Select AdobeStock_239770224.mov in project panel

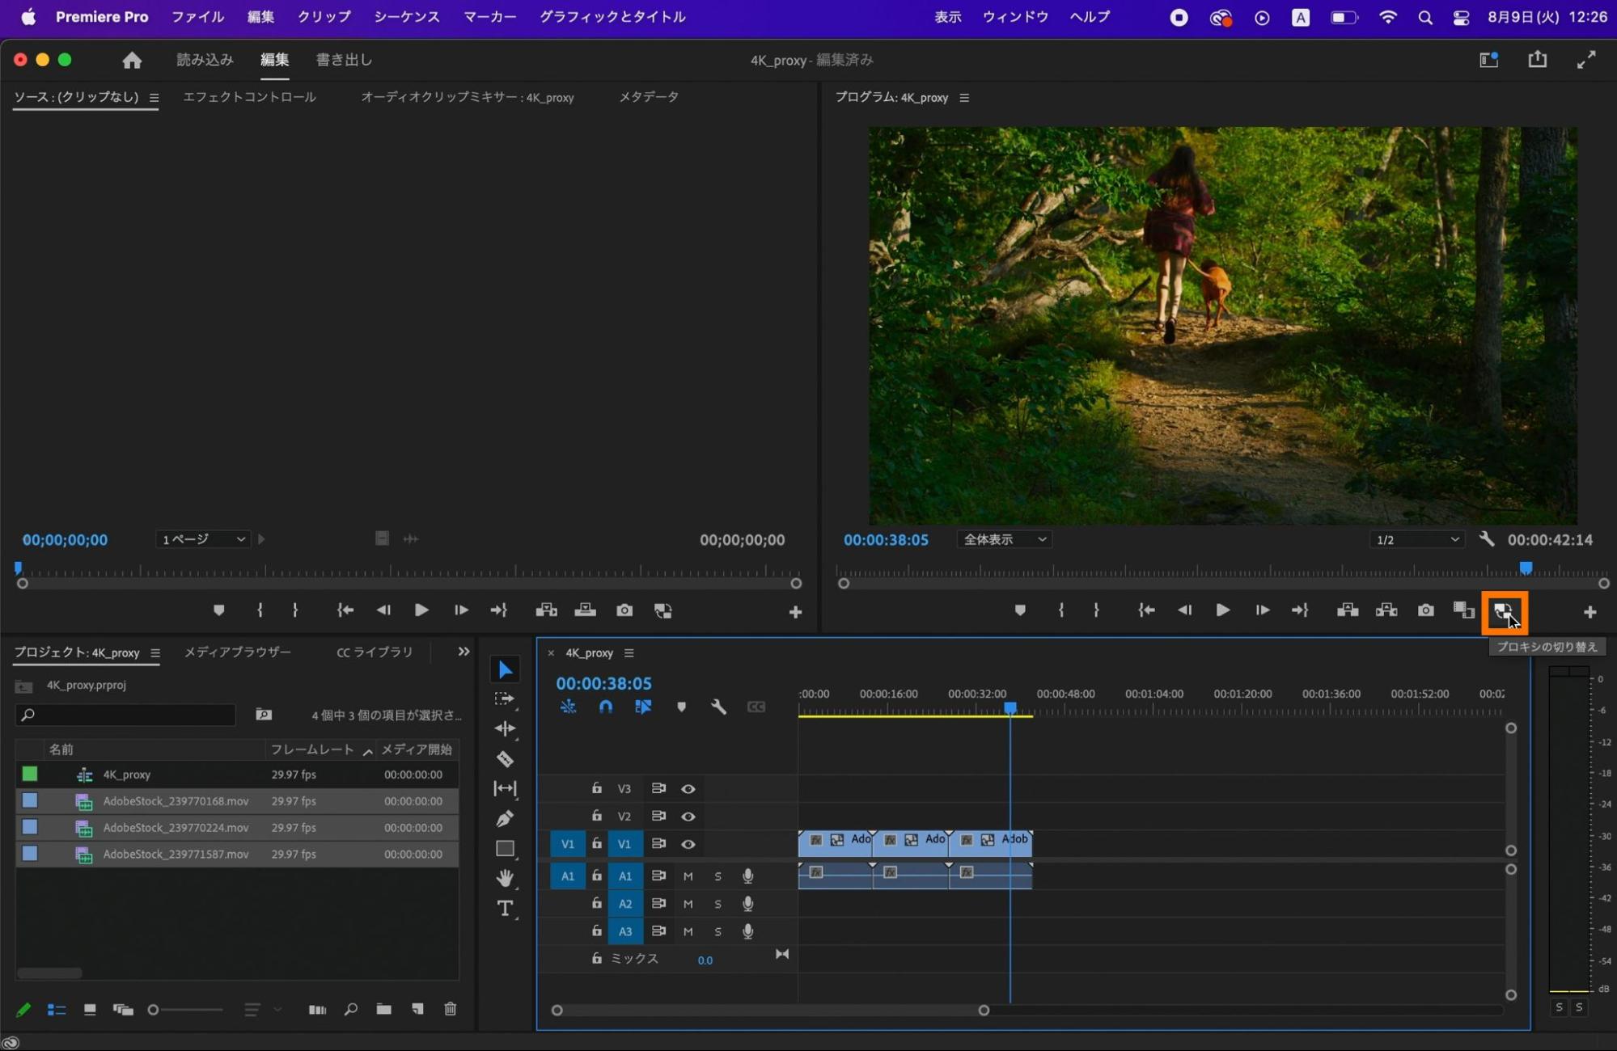[176, 828]
